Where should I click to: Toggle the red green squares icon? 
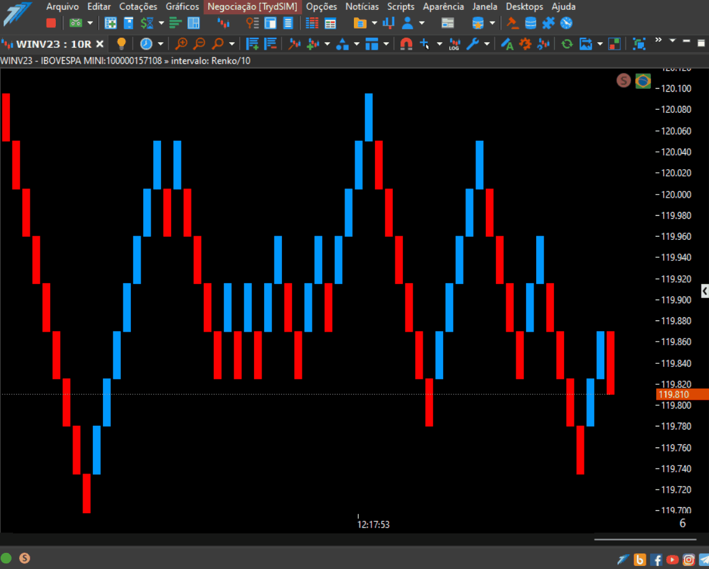click(615, 44)
